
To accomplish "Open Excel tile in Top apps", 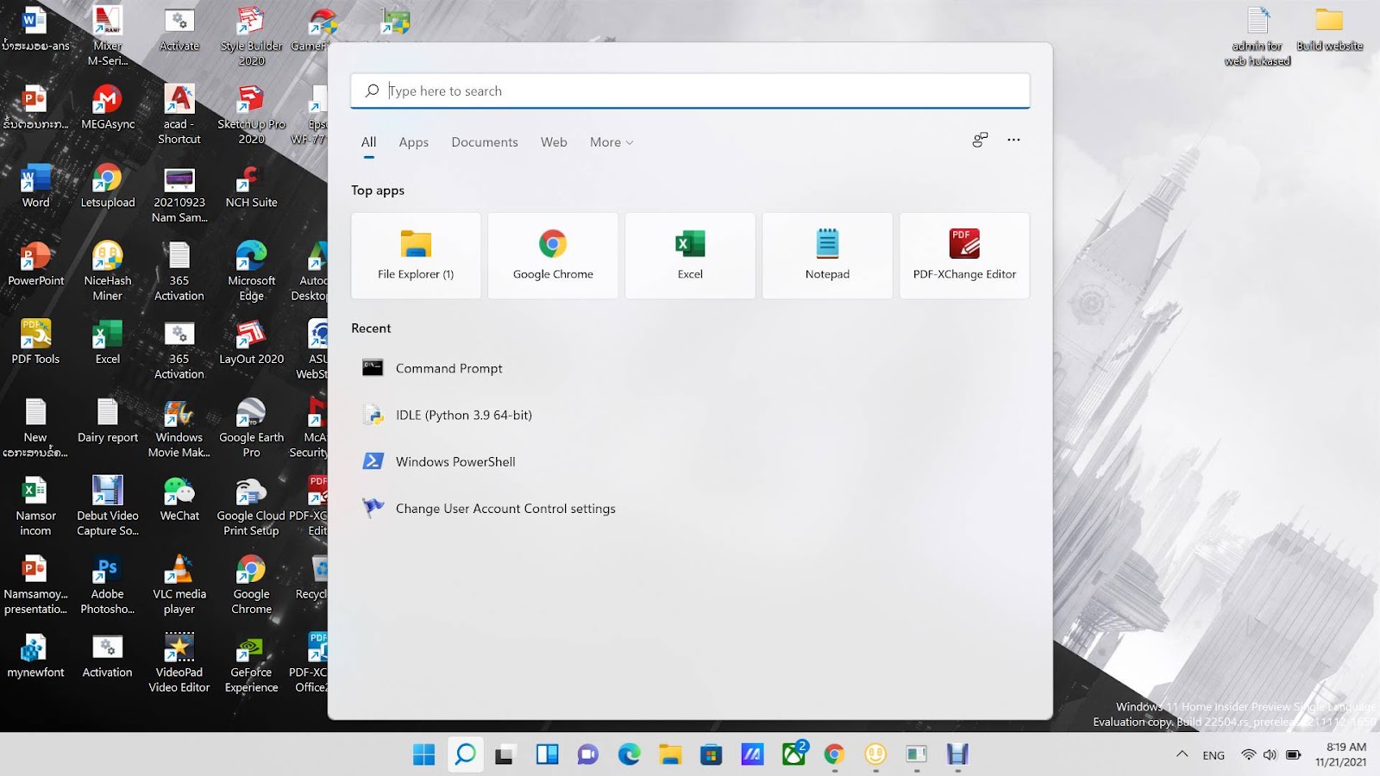I will [x=690, y=256].
